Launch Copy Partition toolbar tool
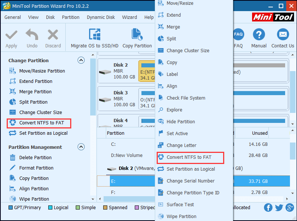Image resolution: width=297 pixels, height=221 pixels. click(137, 38)
